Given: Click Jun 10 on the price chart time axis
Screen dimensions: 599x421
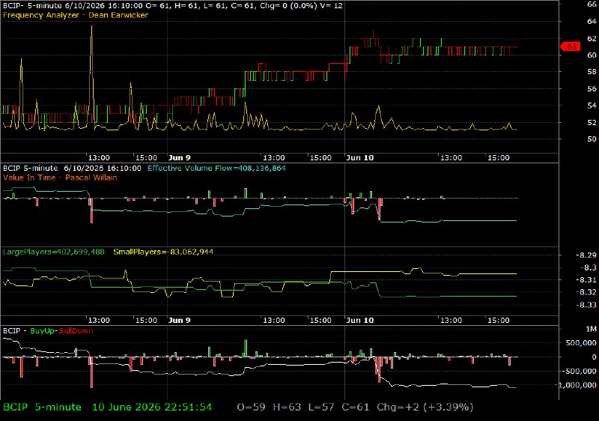Looking at the screenshot, I should pyautogui.click(x=359, y=158).
